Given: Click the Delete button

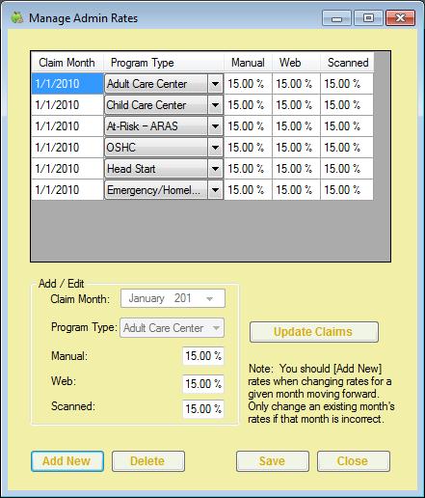Looking at the screenshot, I should pyautogui.click(x=148, y=461).
